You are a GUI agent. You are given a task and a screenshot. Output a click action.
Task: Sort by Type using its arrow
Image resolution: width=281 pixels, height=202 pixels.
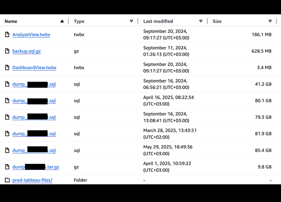tap(131, 21)
